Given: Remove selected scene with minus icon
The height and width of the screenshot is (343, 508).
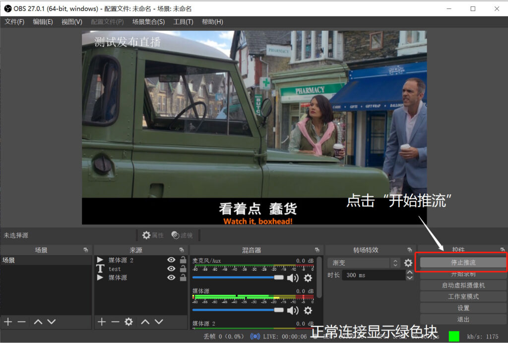Looking at the screenshot, I should pos(22,322).
